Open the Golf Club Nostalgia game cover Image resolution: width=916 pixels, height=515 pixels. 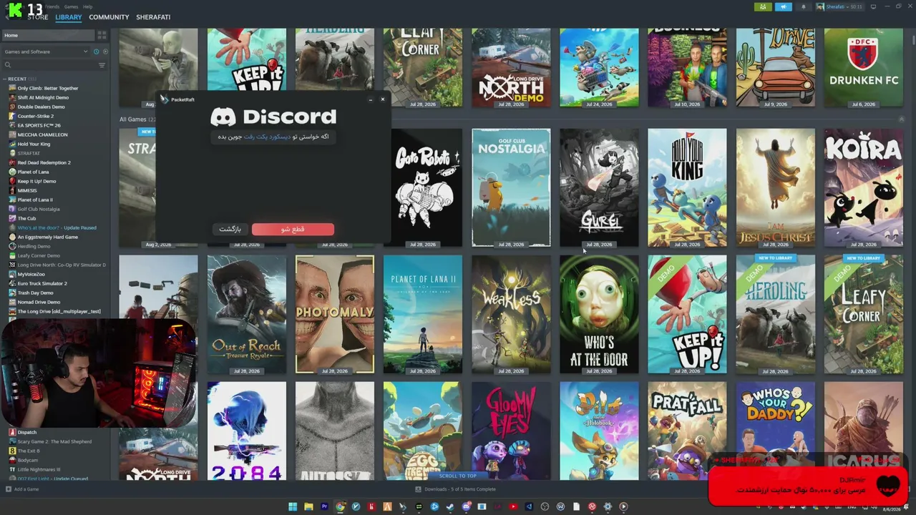coord(511,187)
